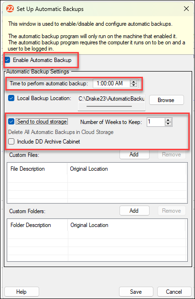This screenshot has width=195, height=299.
Task: Click the horizontal scrollbar under backup path
Action: pyautogui.click(x=109, y=106)
